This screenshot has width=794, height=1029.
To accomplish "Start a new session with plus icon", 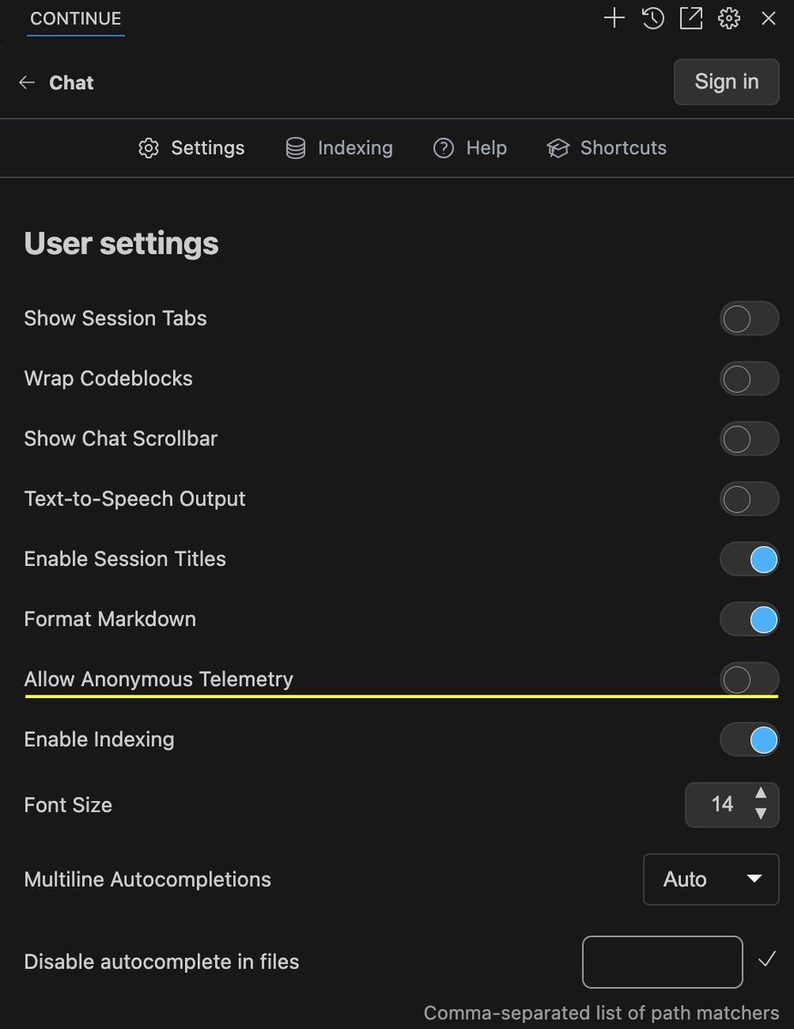I will (x=614, y=18).
